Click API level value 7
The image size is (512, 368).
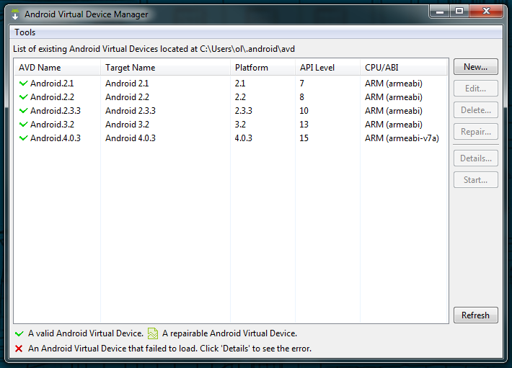pos(302,84)
